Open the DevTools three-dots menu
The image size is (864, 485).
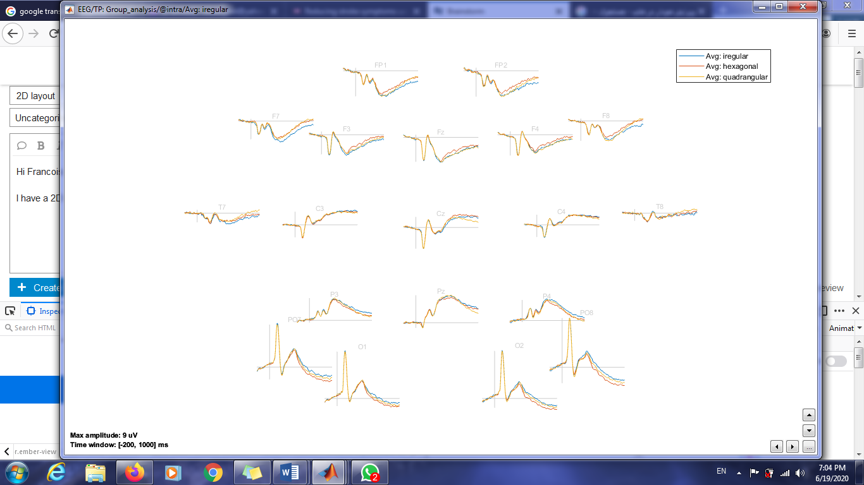(839, 311)
